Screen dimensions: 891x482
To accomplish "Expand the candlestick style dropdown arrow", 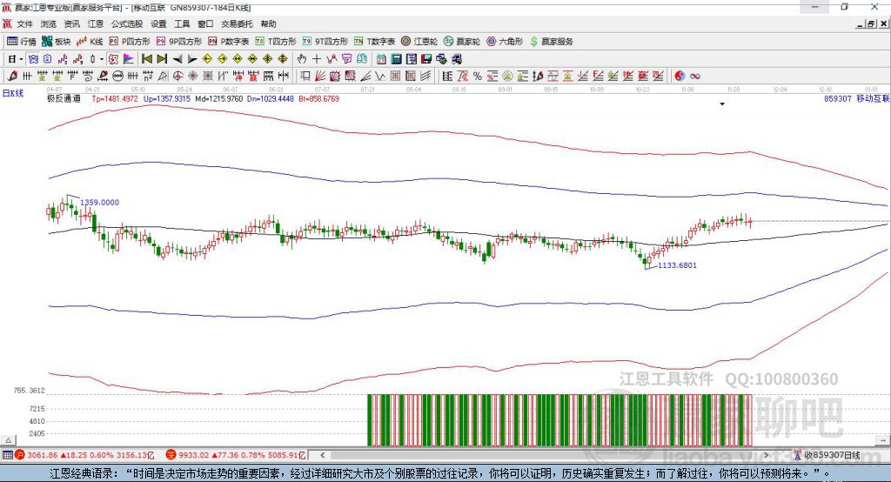I will [101, 59].
